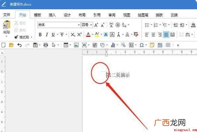Toggle justify alignment
Screen dimensions: 197x132
coord(166,34)
